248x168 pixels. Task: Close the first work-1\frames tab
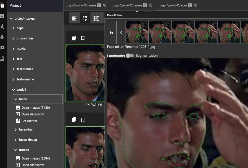point(104,5)
